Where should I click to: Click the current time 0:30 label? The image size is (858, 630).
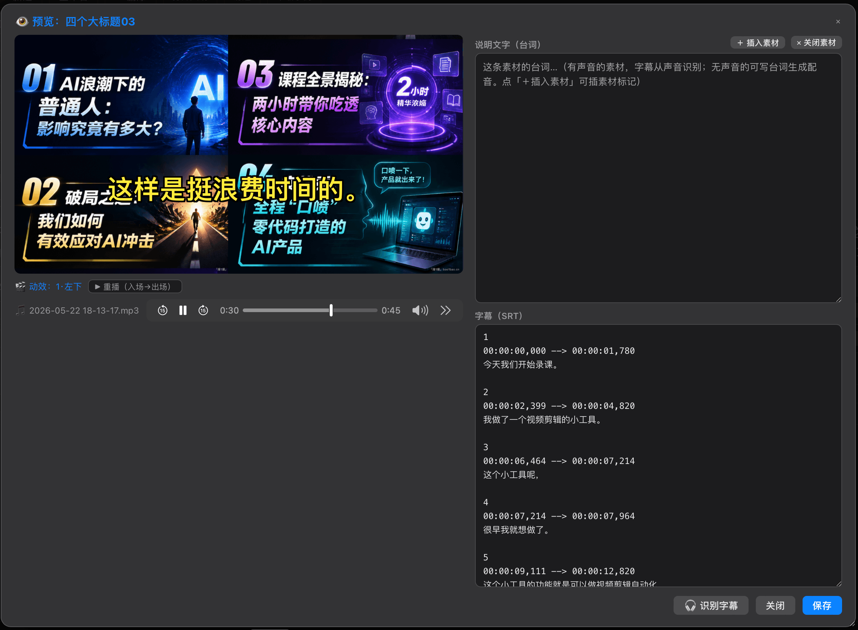coord(229,310)
